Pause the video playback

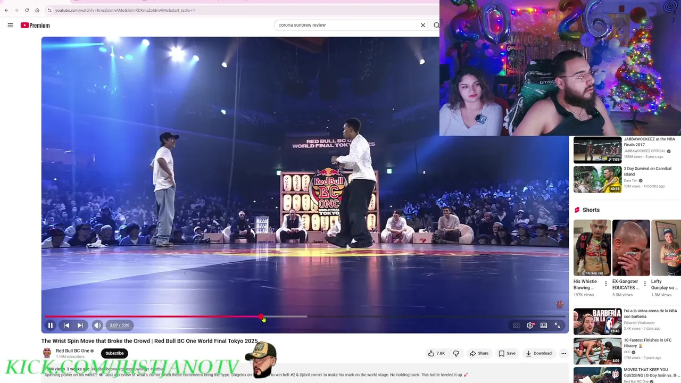point(51,325)
